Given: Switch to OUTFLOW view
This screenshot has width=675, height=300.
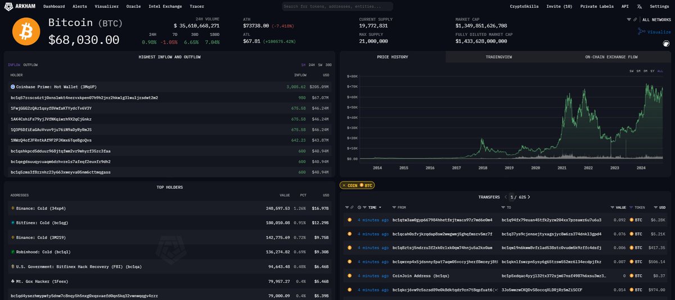Looking at the screenshot, I should tap(30, 65).
